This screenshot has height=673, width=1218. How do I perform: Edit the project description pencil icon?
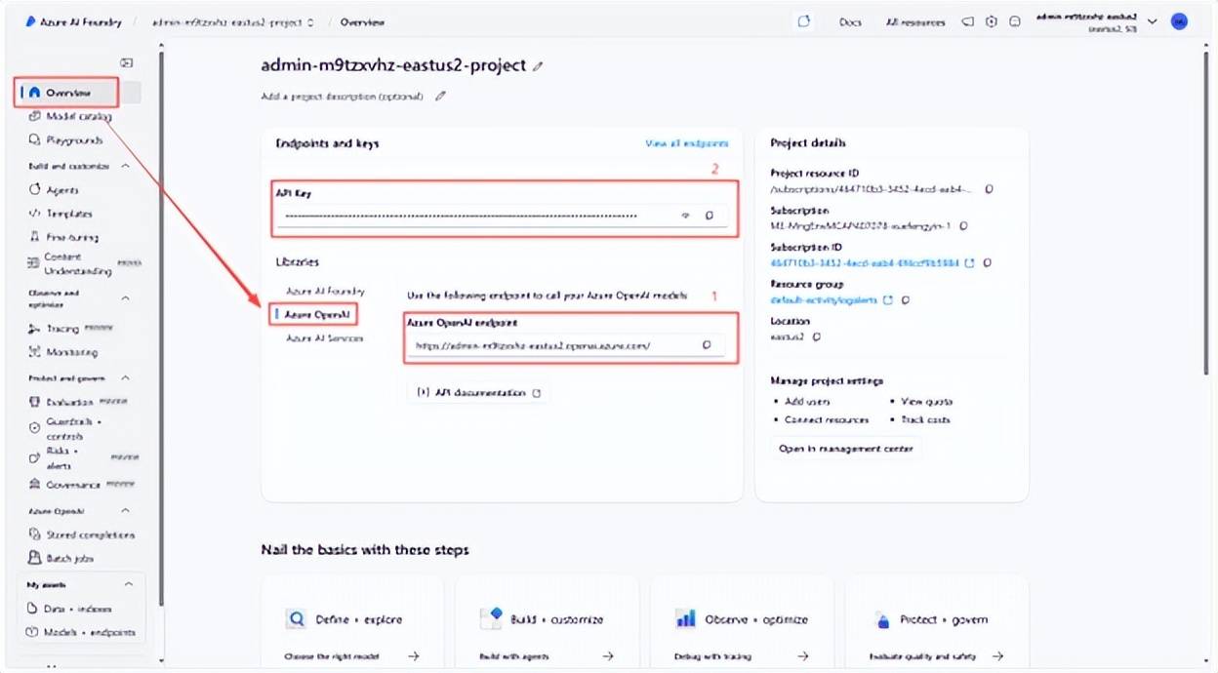point(440,96)
